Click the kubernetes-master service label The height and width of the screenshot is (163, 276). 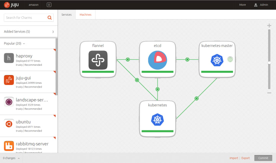pyautogui.click(x=217, y=46)
